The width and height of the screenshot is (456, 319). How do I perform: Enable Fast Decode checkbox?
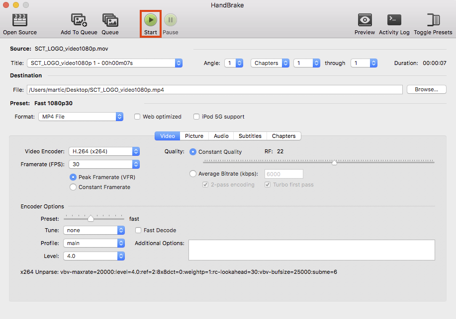(x=138, y=230)
